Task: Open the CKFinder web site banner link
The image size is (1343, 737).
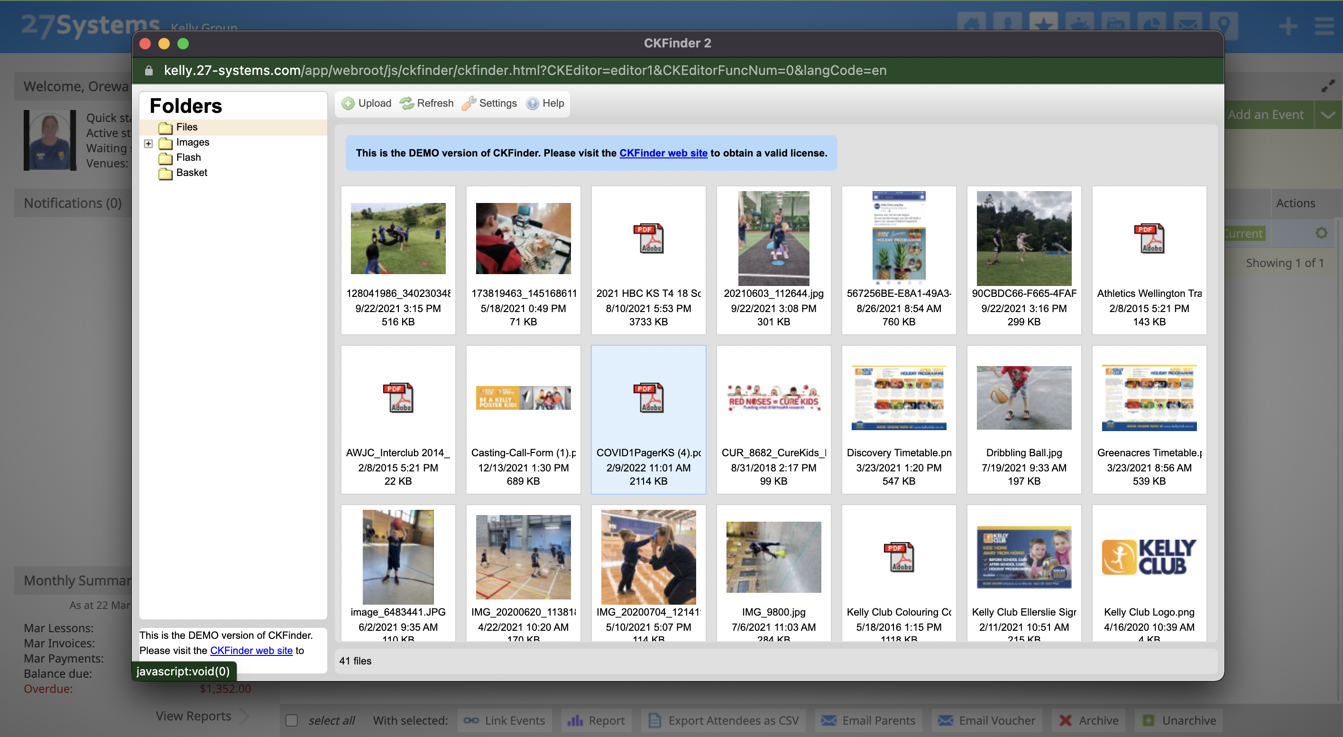Action: pos(663,153)
